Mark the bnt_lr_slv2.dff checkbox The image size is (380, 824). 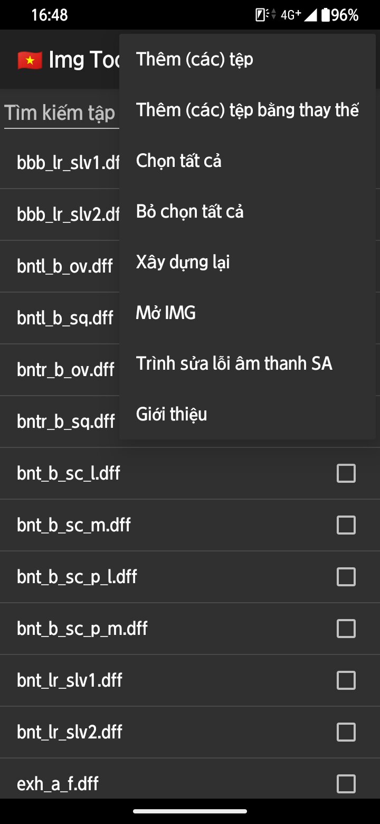[346, 732]
